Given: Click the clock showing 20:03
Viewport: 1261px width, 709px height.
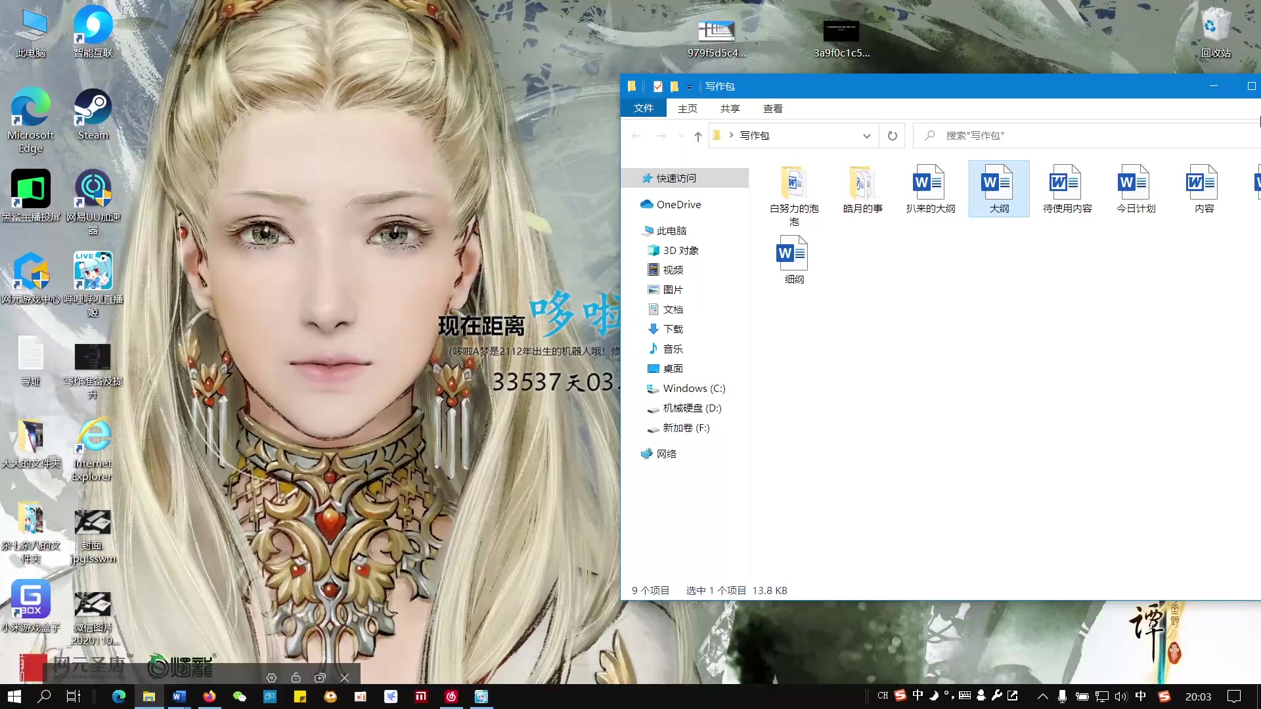Looking at the screenshot, I should coord(1199,697).
